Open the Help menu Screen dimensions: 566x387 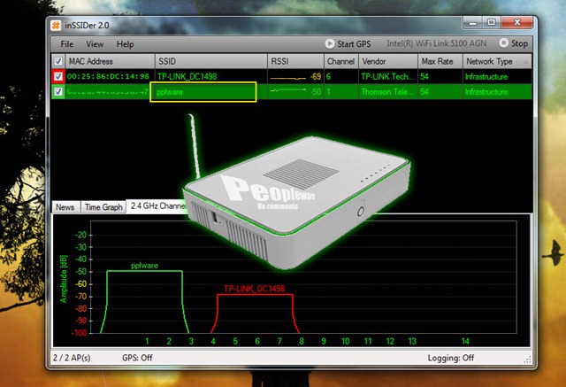(125, 44)
